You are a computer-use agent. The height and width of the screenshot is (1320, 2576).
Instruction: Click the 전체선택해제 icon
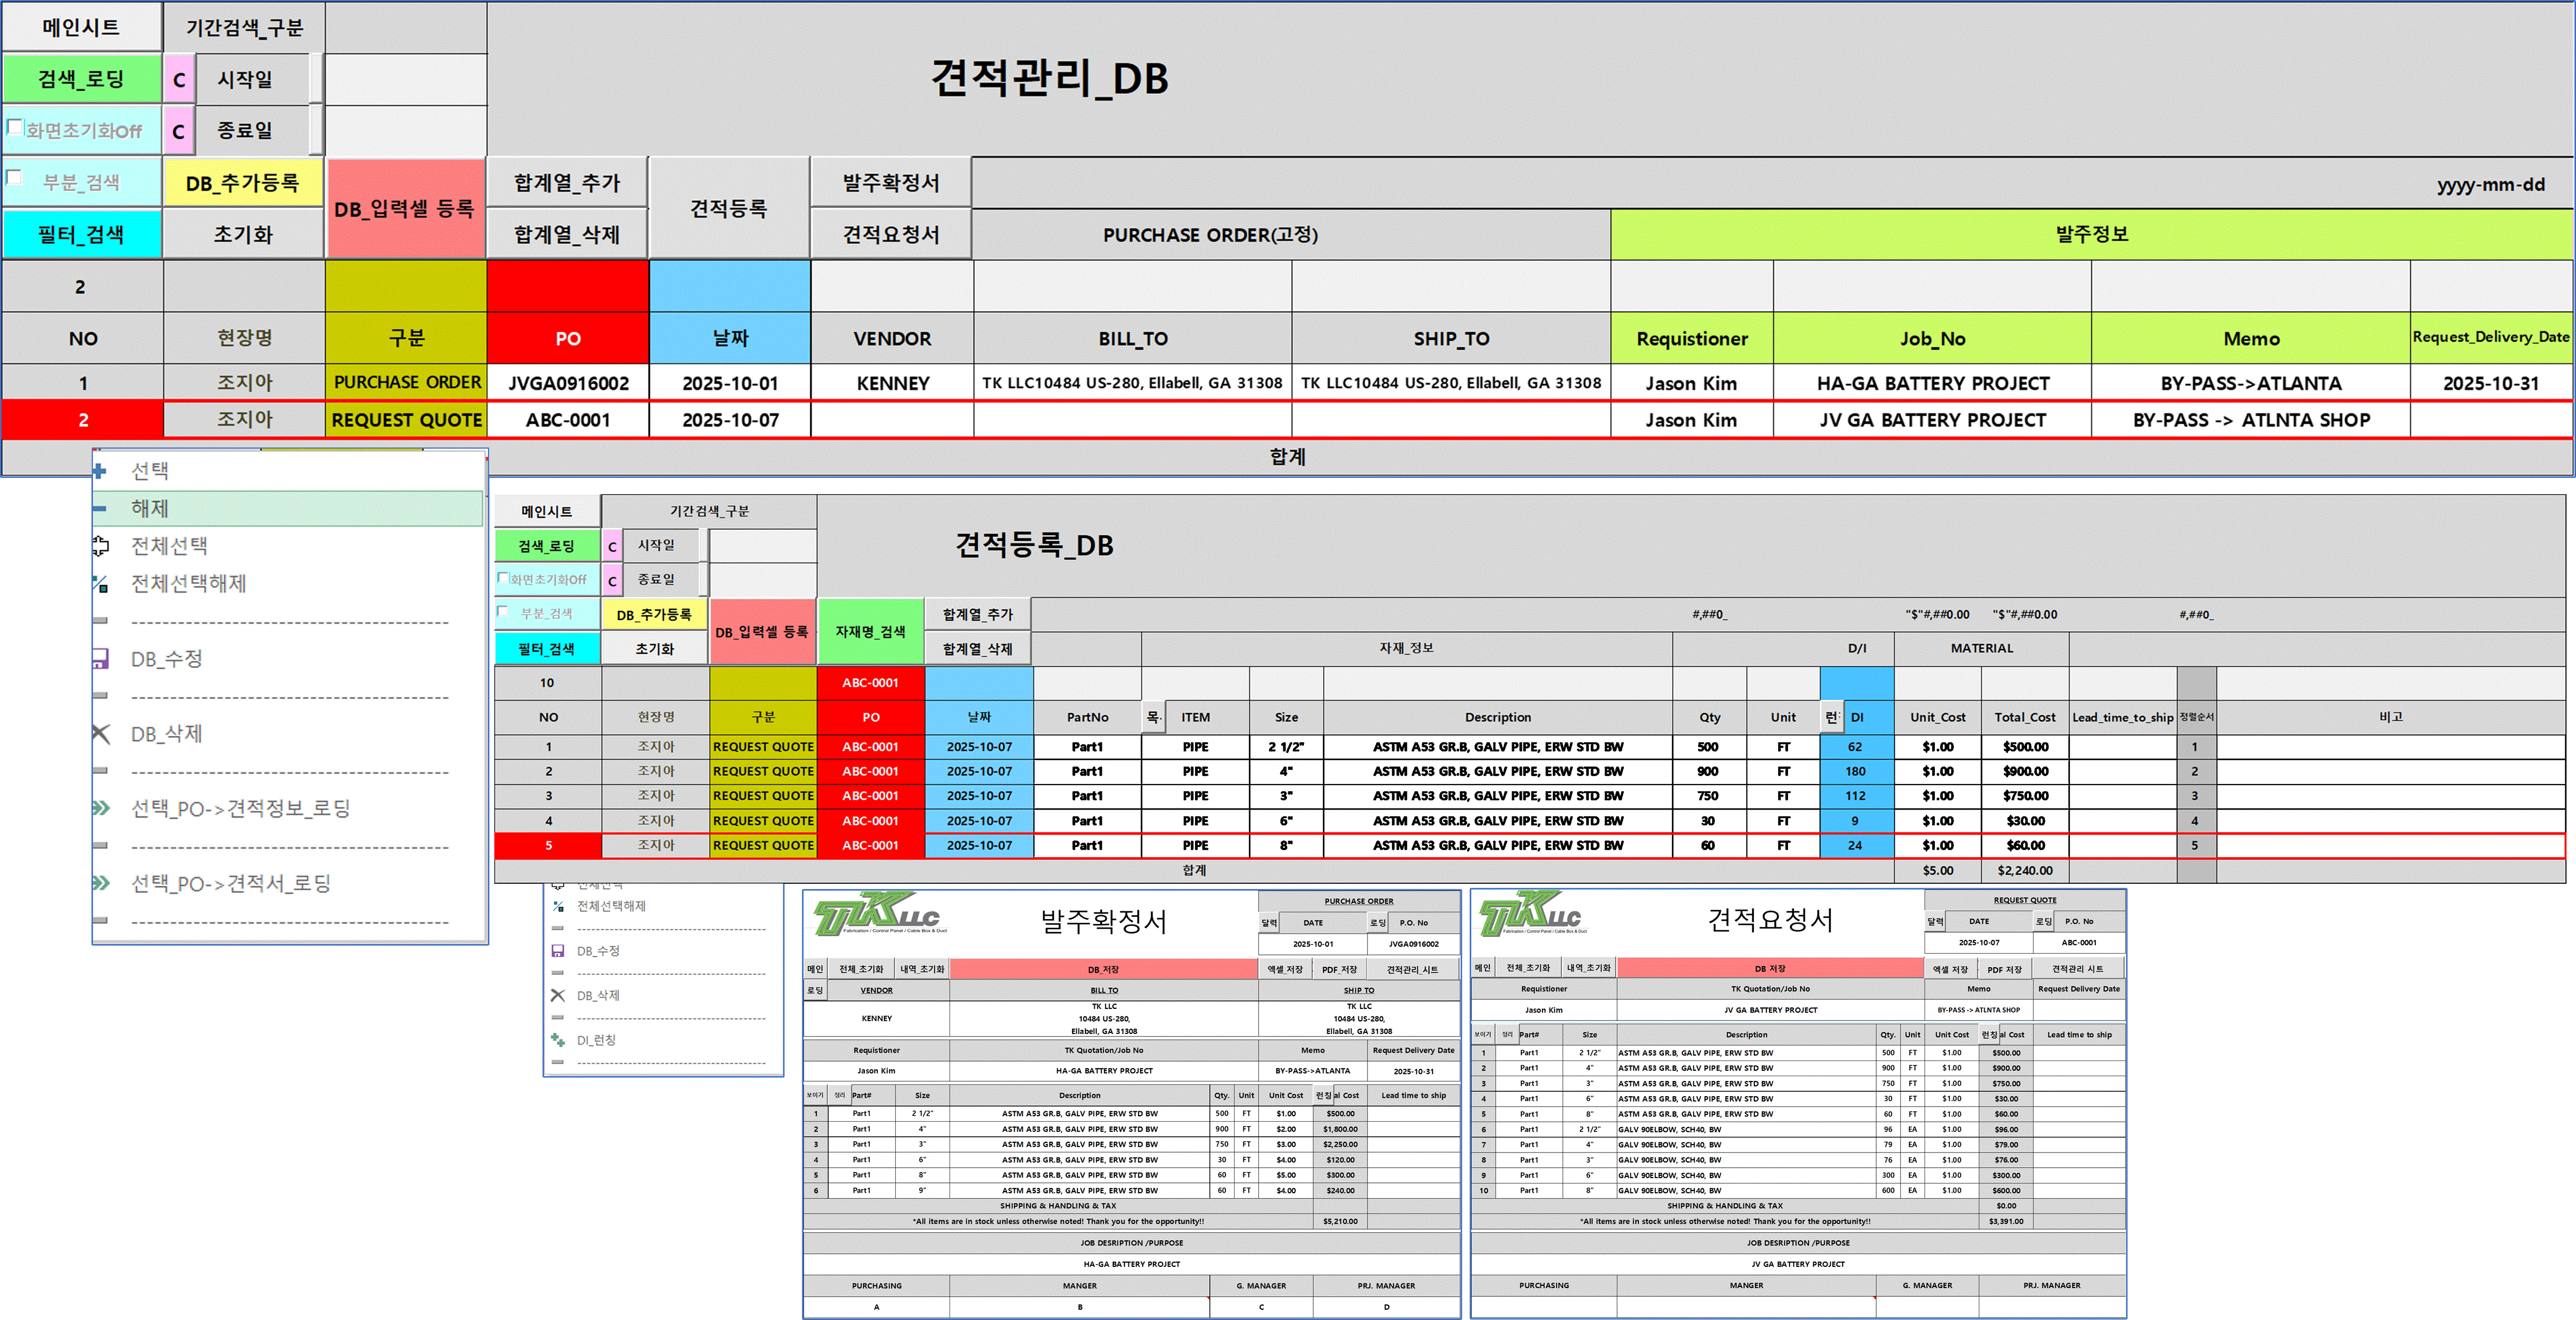pyautogui.click(x=100, y=583)
